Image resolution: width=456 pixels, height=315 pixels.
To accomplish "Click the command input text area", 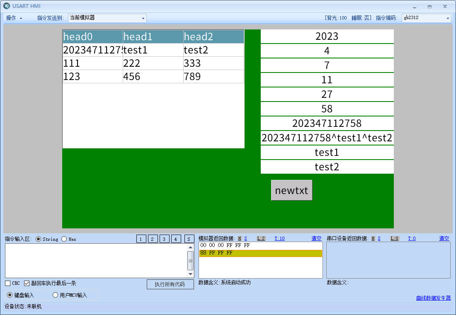I will click(x=95, y=260).
